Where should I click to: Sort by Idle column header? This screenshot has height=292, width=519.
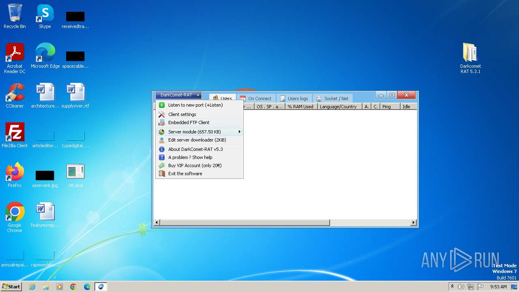pyautogui.click(x=408, y=107)
